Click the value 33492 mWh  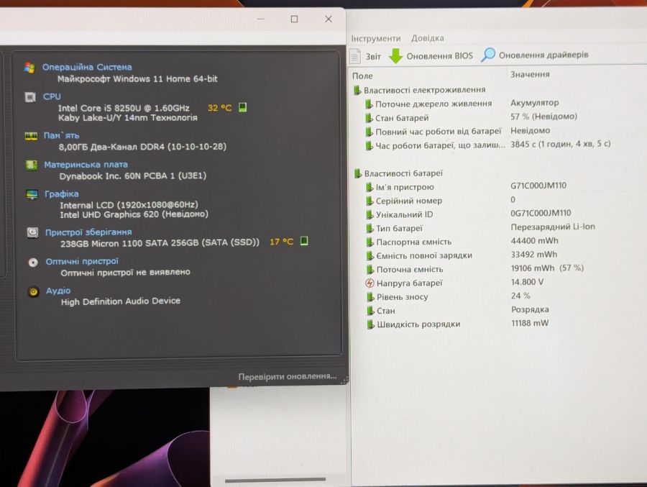pos(534,255)
